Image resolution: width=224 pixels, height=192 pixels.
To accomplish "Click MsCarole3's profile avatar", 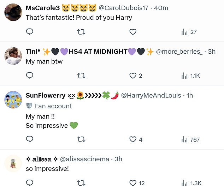I will [13, 12].
